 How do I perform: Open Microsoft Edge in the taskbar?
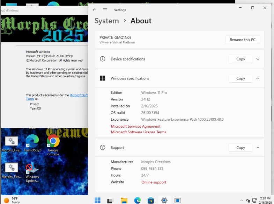[138, 200]
